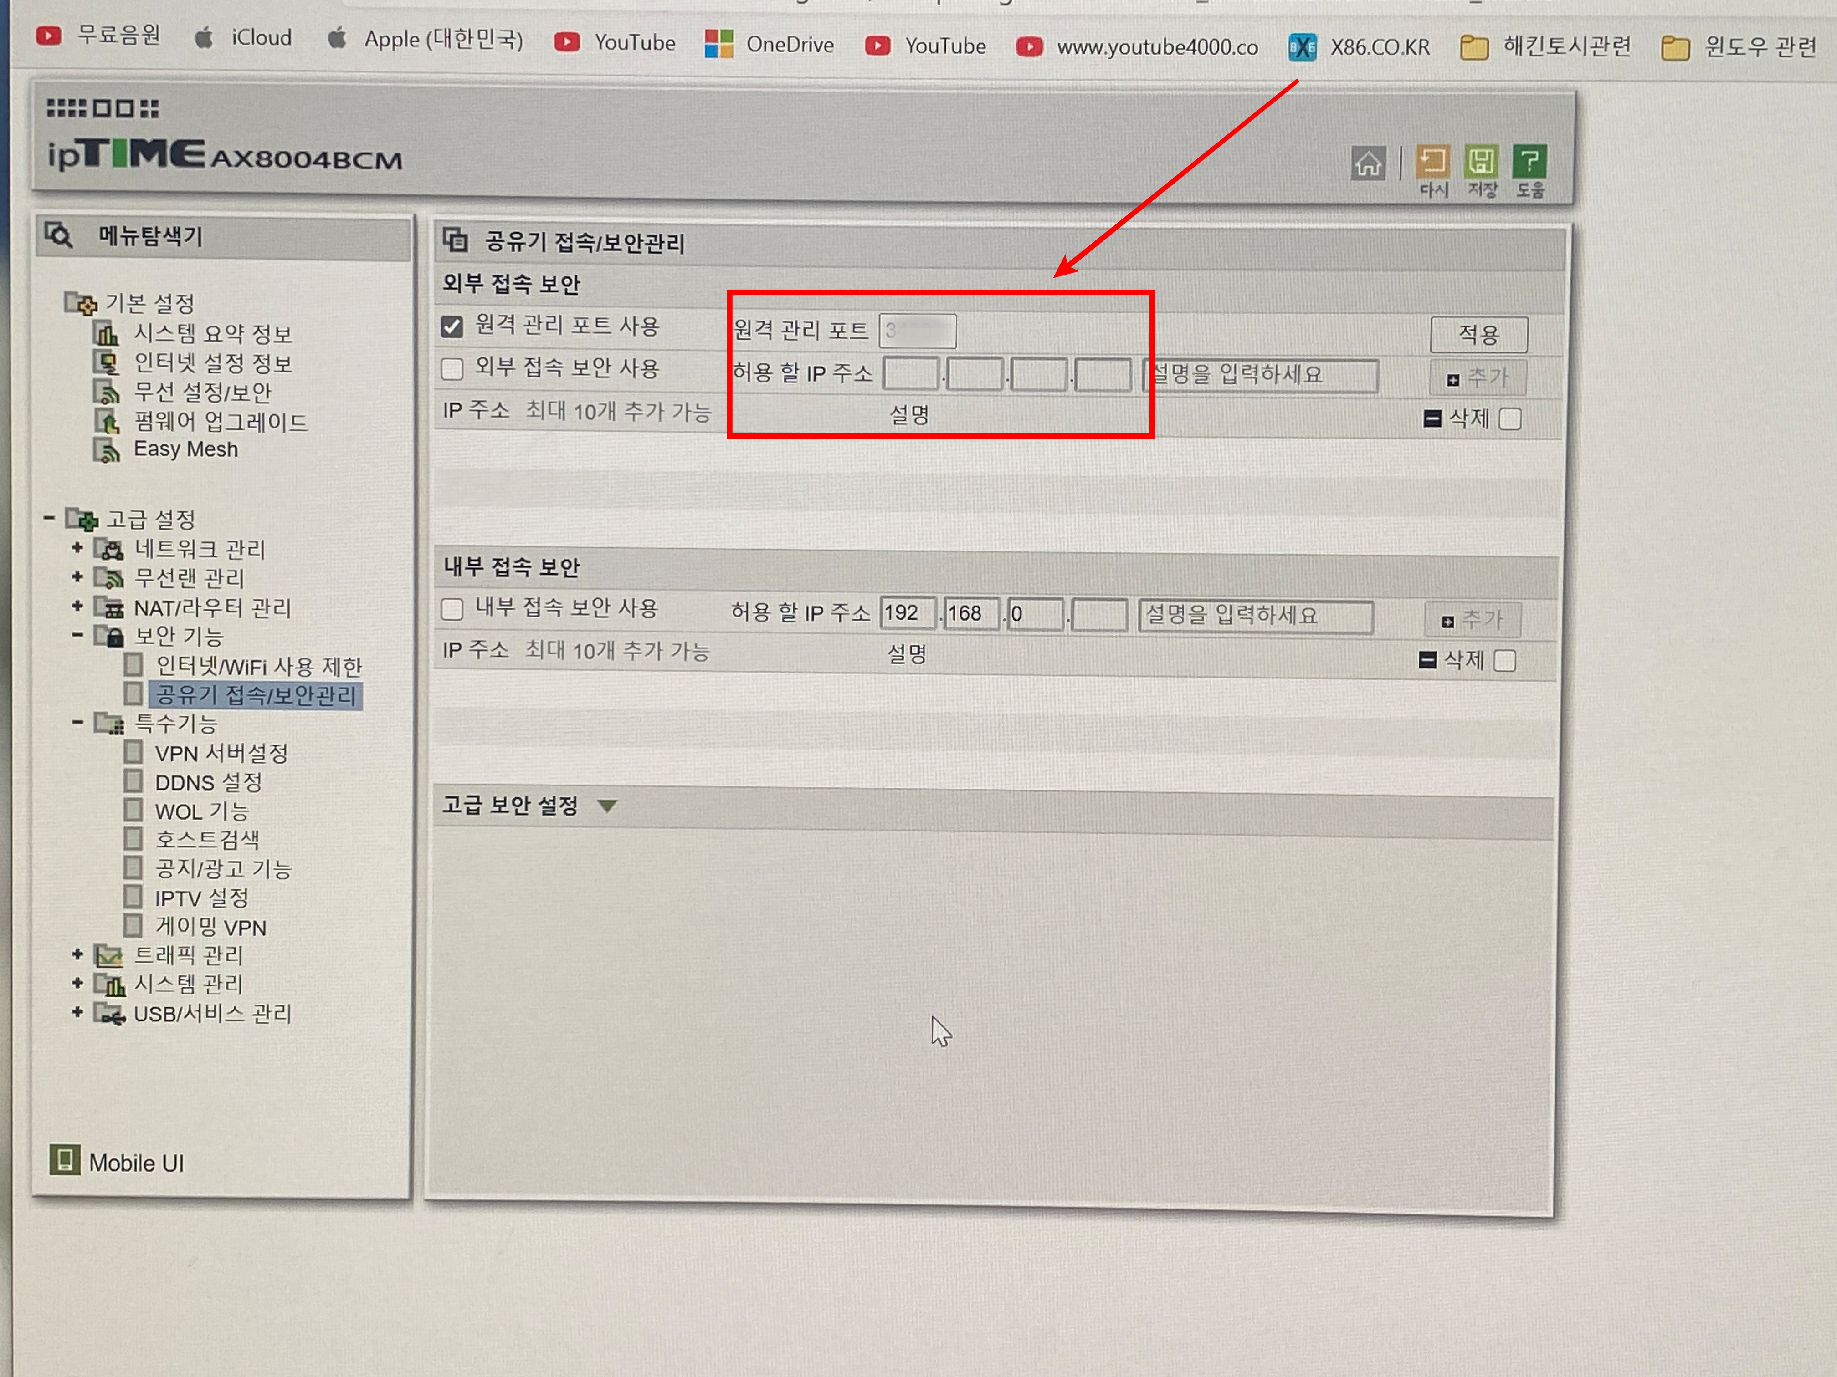
Task: Expand 고급 보안 설정 triangle
Action: point(608,806)
